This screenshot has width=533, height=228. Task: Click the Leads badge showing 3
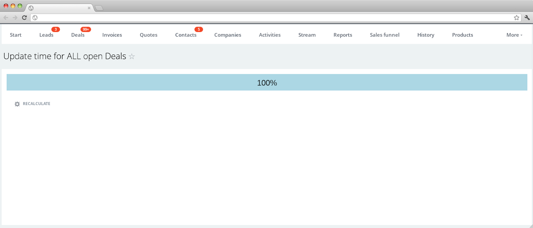(56, 29)
